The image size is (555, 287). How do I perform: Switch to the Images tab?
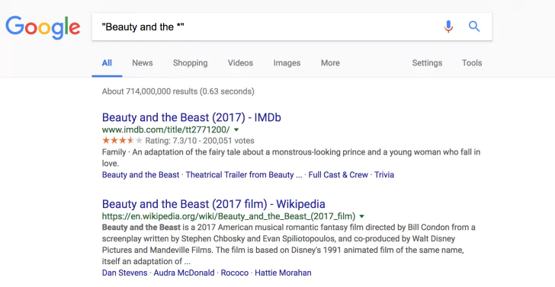click(287, 63)
